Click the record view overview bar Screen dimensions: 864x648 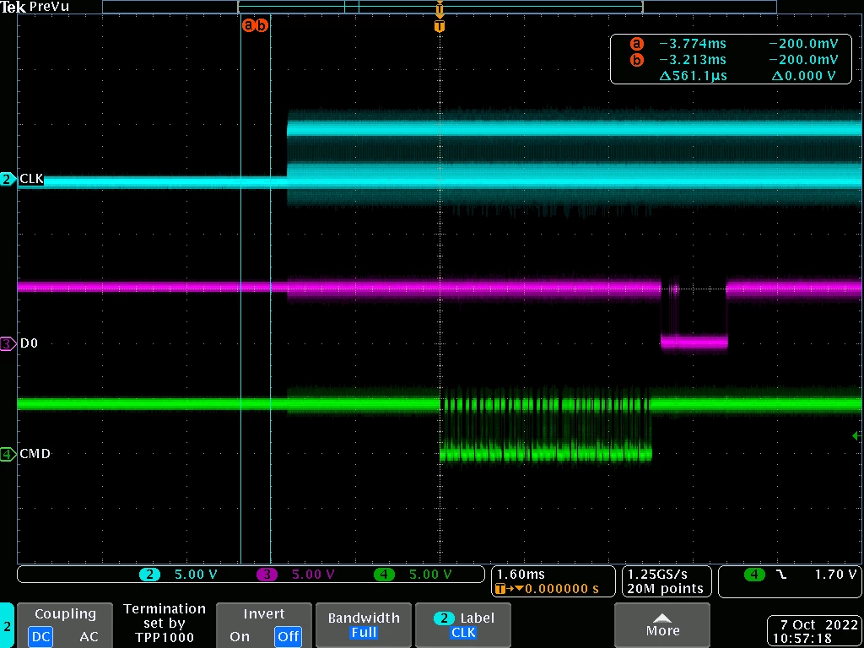click(439, 7)
